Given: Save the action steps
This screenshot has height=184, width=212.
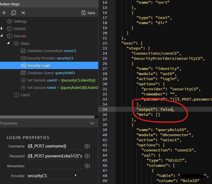Looking at the screenshot, I should pyautogui.click(x=88, y=13).
